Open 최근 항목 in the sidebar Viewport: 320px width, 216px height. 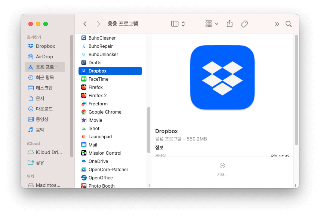pos(45,77)
